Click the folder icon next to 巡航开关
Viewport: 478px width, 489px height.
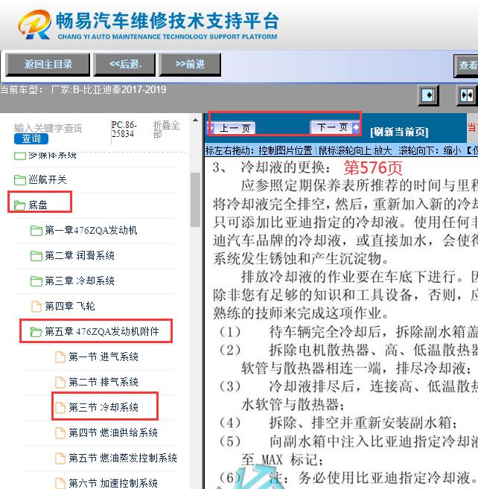(x=20, y=180)
